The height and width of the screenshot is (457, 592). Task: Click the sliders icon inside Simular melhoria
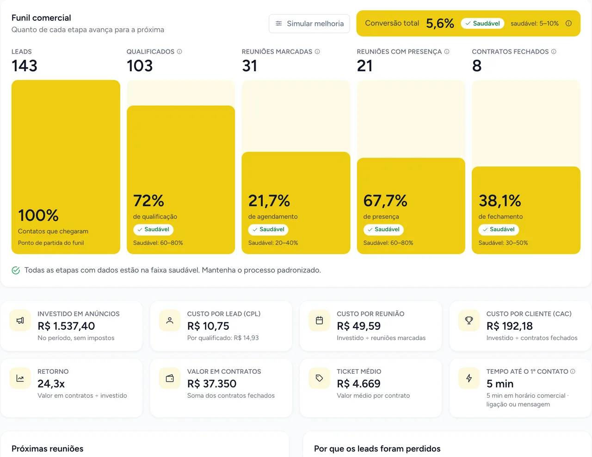pyautogui.click(x=279, y=24)
